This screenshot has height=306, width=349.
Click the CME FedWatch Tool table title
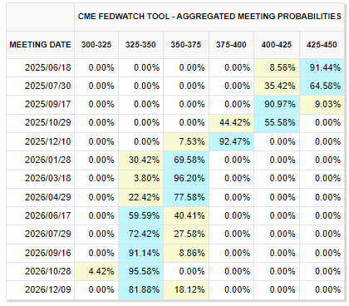(209, 17)
